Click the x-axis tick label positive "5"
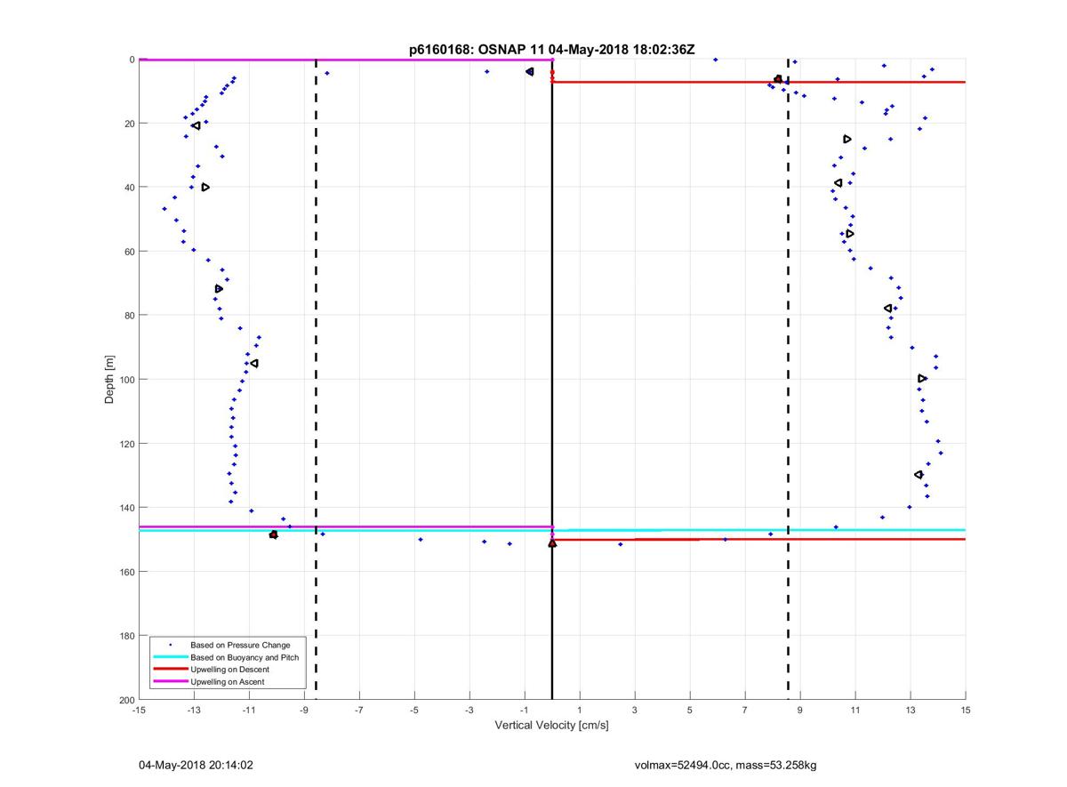The height and width of the screenshot is (787, 1067). 690,711
